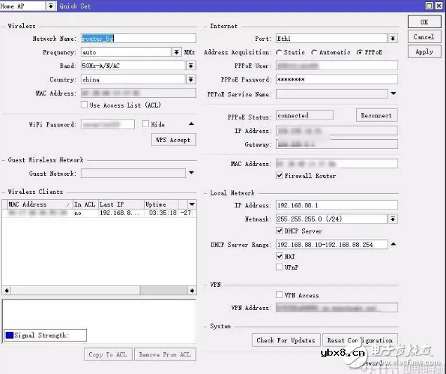
Task: Select PPPoE address acquisition
Action: 360,52
